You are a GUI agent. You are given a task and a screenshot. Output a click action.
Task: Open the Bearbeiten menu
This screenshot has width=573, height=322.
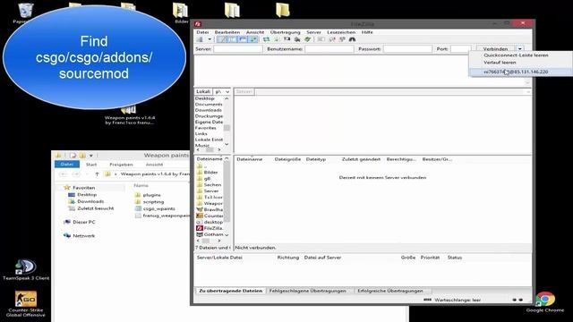click(x=227, y=32)
